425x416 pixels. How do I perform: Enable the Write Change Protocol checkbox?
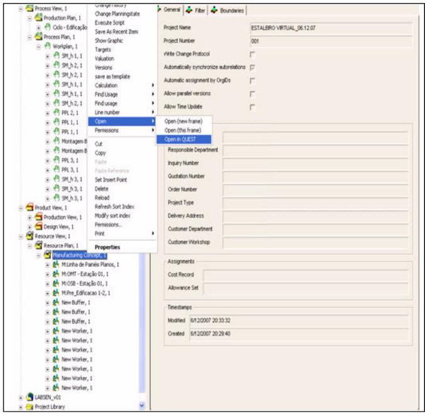[252, 55]
